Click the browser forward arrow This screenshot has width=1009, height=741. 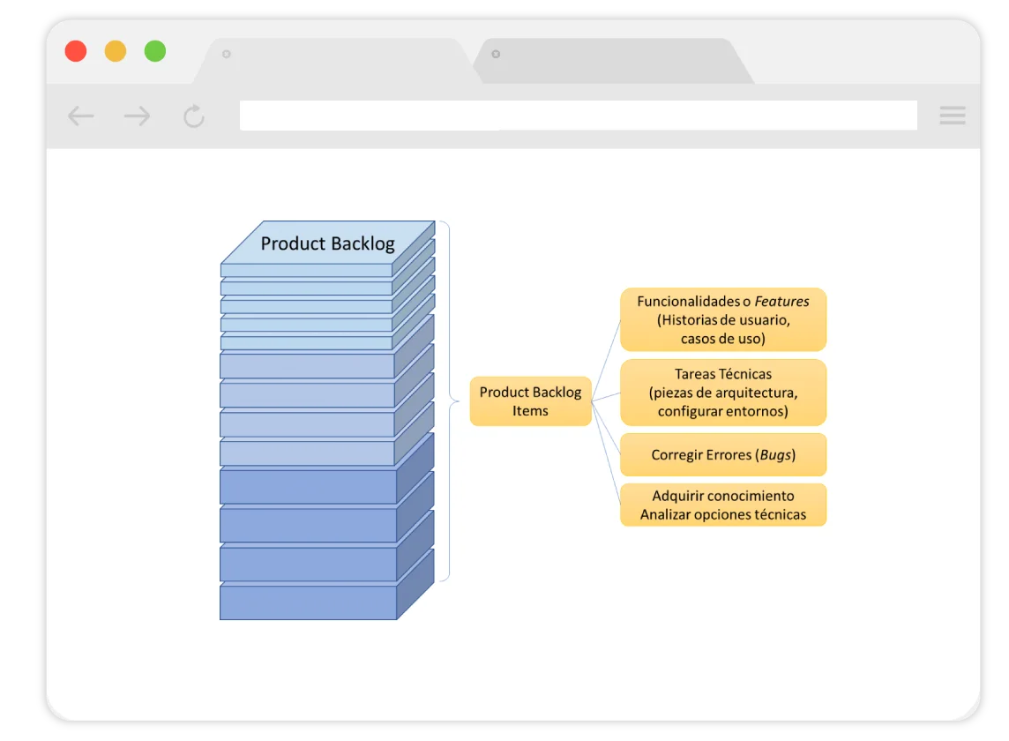tap(137, 116)
